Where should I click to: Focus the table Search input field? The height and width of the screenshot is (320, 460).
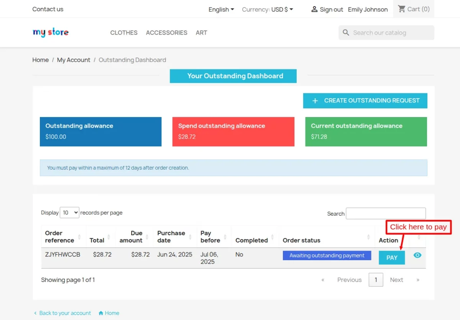click(x=386, y=213)
